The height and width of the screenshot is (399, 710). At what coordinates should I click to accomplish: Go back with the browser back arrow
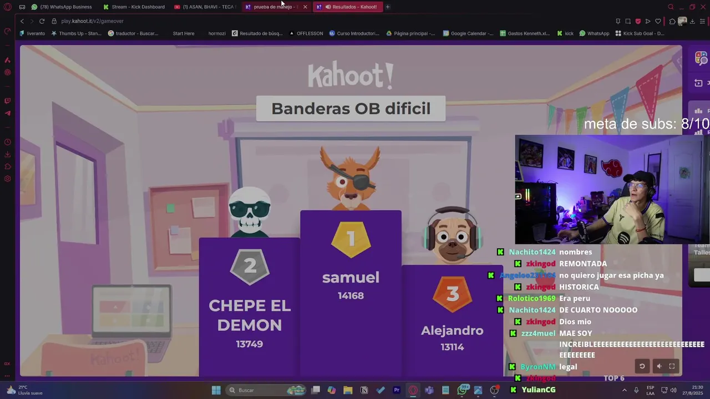22,21
